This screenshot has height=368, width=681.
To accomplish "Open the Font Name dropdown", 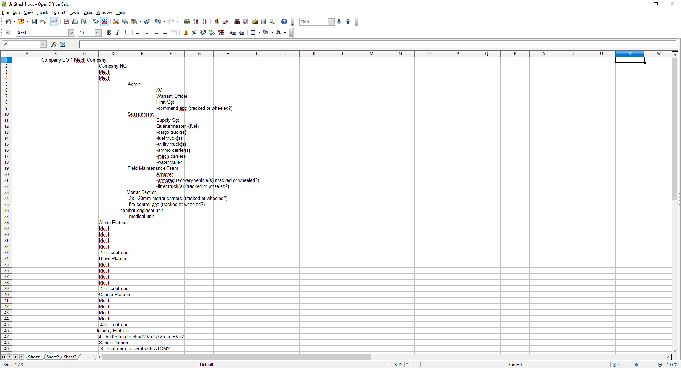I will (71, 33).
